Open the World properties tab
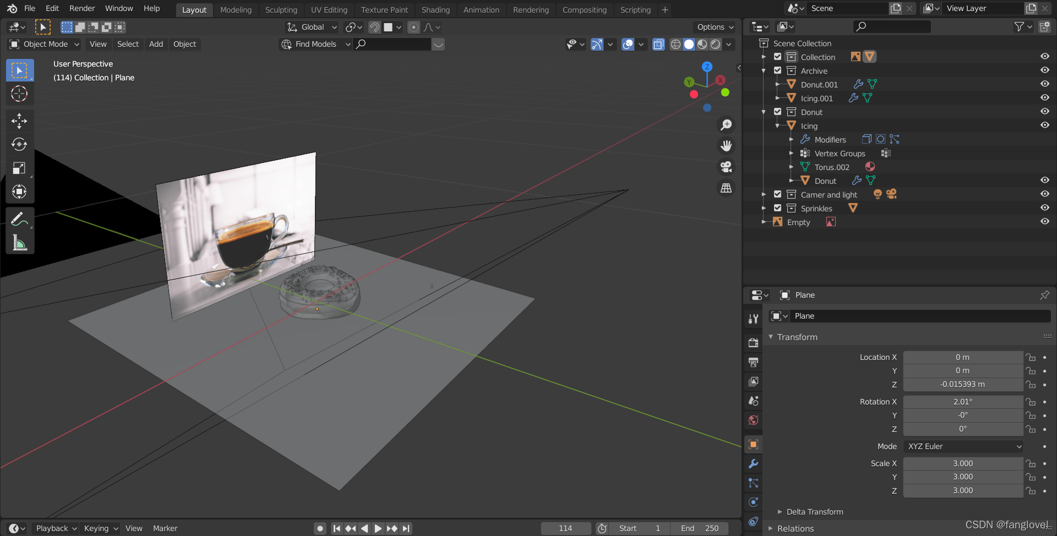Screen dimensions: 1057x536 point(754,420)
